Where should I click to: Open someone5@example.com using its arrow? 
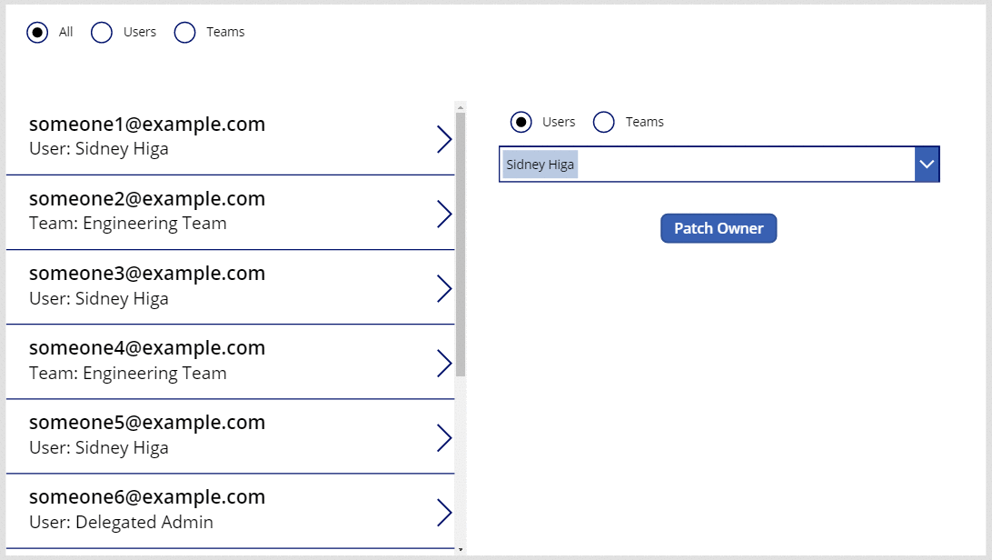point(443,437)
